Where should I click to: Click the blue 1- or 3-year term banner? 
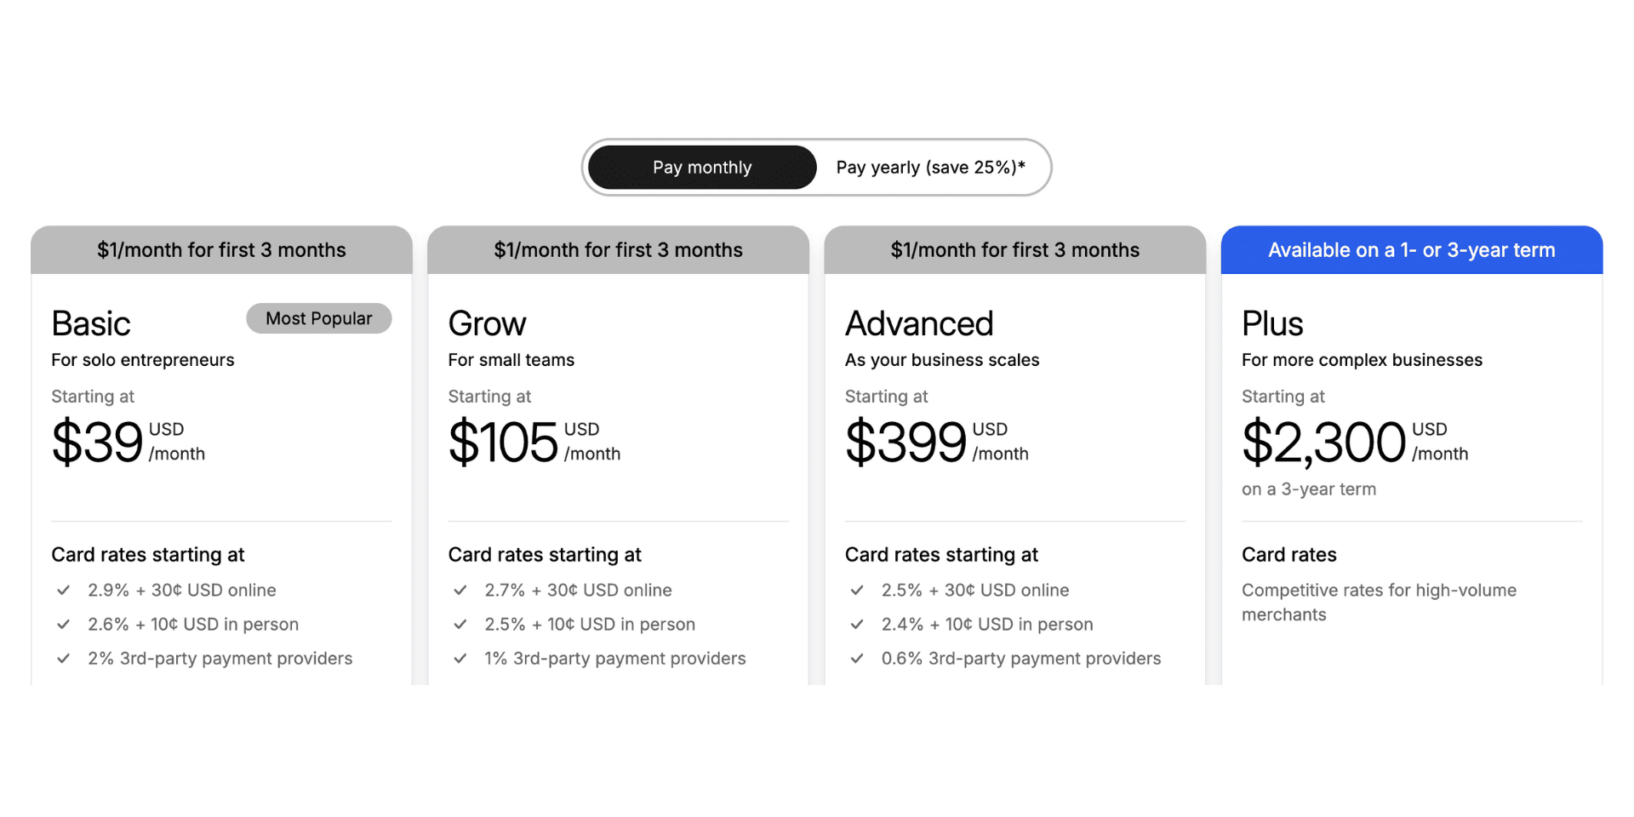(x=1411, y=250)
